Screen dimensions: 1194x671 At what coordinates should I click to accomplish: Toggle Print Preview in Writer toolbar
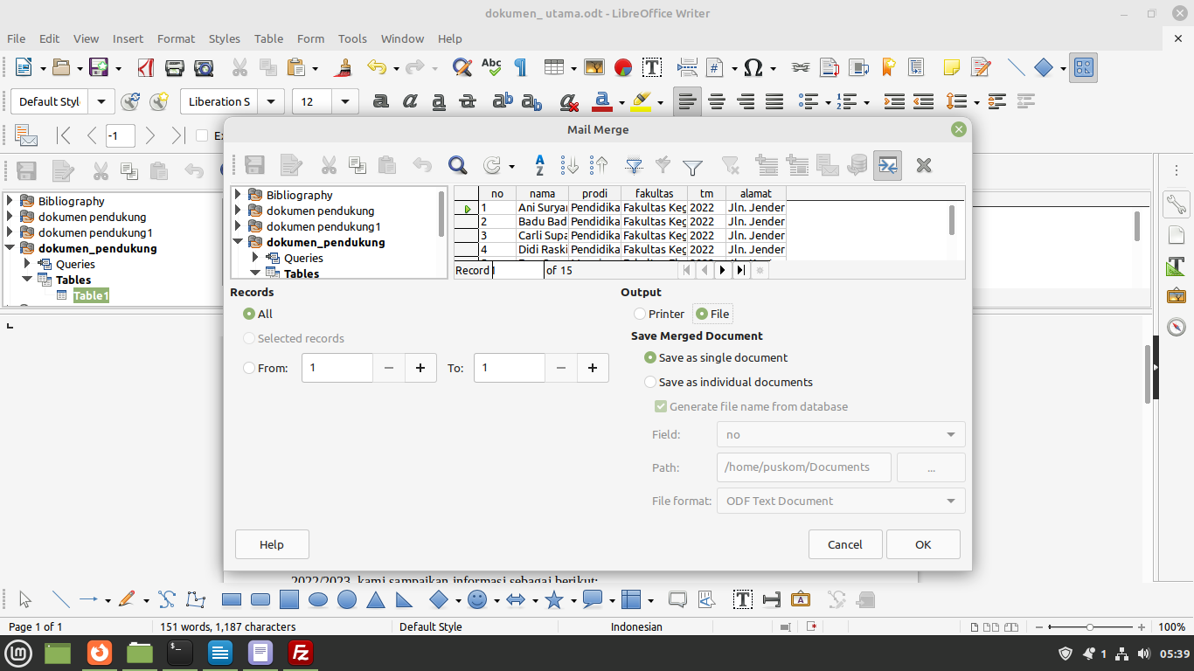pos(204,67)
